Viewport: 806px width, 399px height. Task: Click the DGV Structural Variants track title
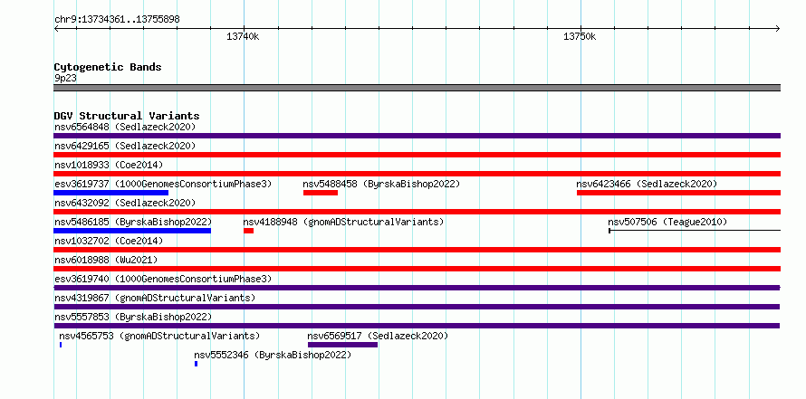click(127, 116)
